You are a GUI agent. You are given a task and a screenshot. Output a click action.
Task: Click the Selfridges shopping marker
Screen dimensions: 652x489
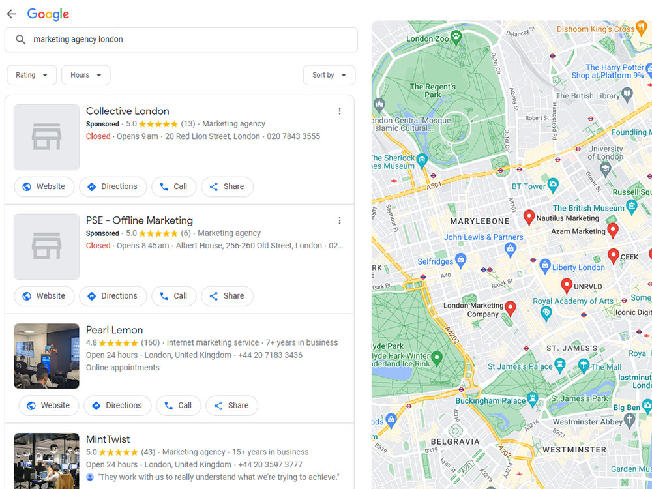(460, 260)
